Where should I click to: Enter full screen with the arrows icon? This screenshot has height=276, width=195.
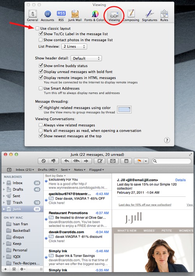pos(190,154)
